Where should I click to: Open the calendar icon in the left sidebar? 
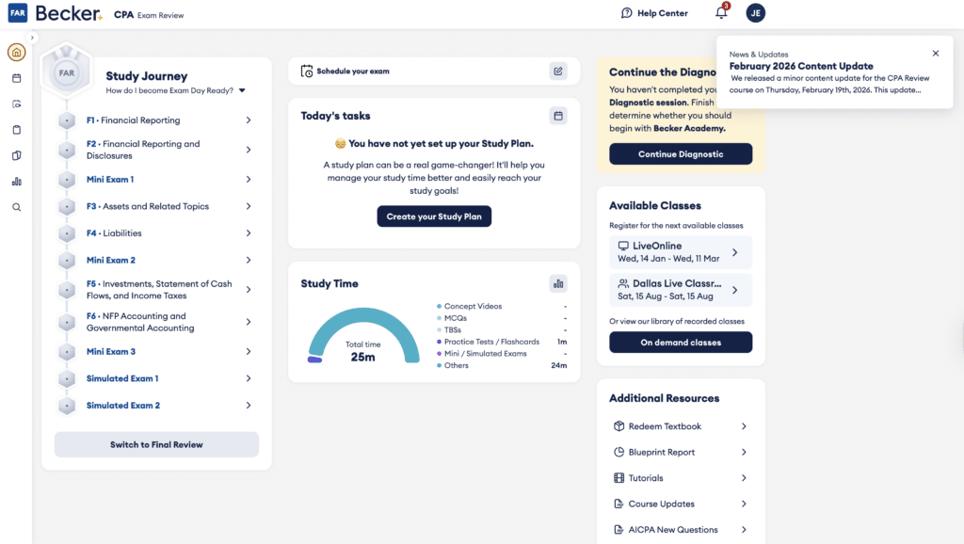click(x=16, y=78)
